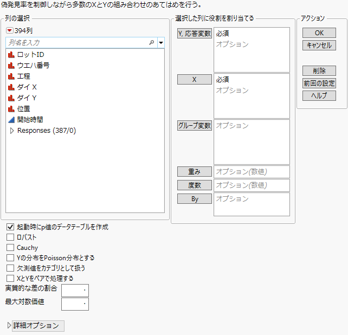Click the nominal icon beside ウエハ番号
The height and width of the screenshot is (335, 348).
point(11,66)
